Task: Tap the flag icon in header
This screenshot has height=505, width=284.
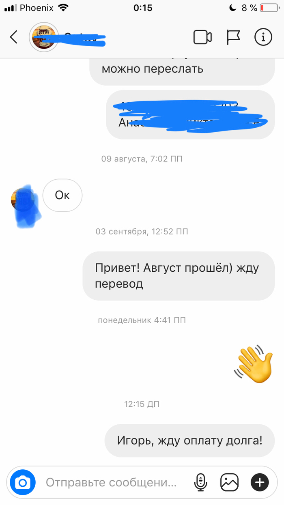Action: click(233, 37)
